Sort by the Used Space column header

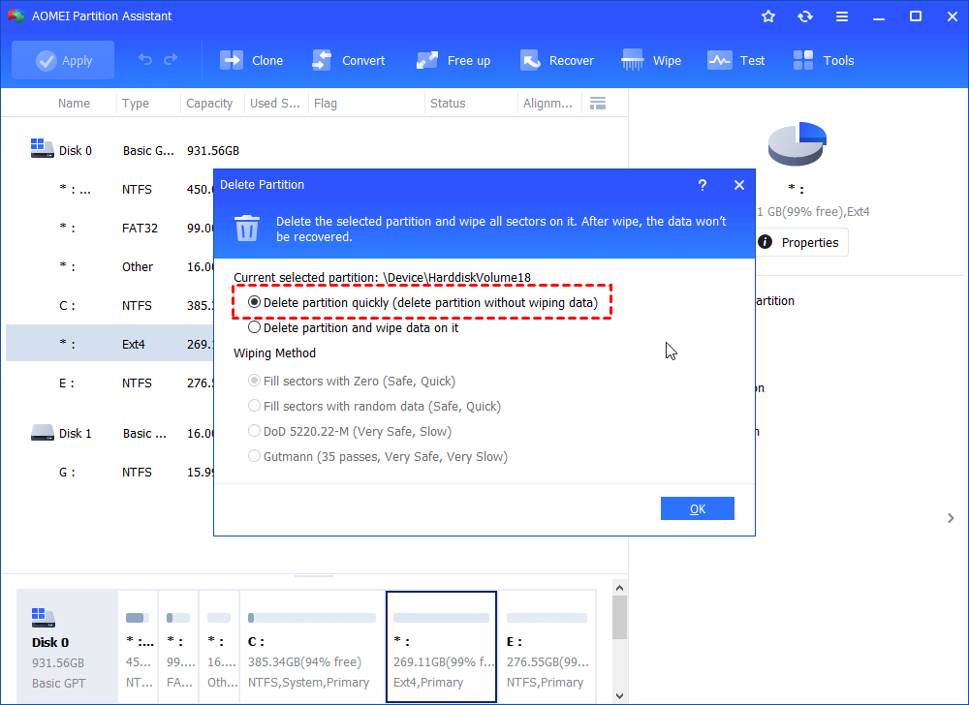[275, 103]
